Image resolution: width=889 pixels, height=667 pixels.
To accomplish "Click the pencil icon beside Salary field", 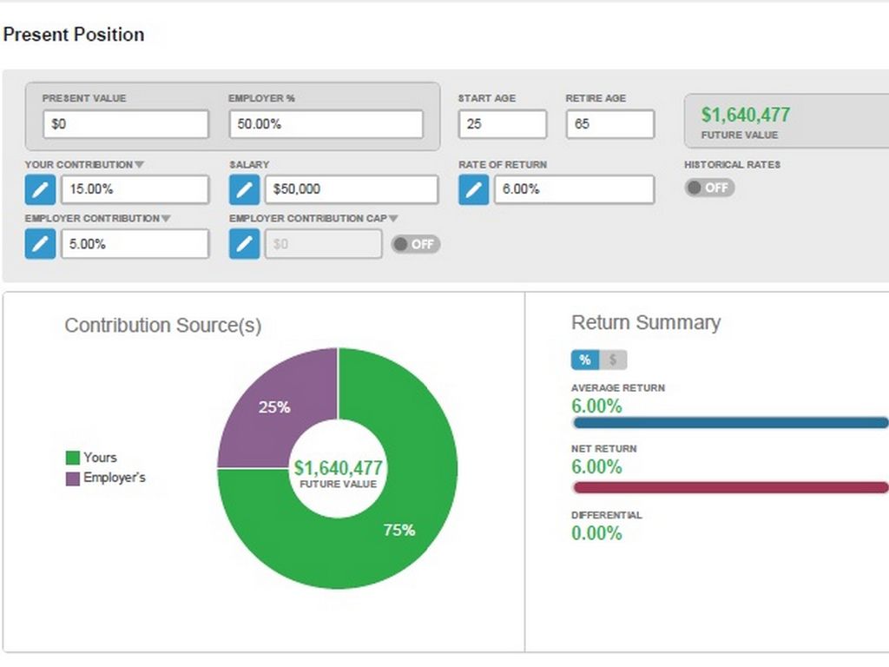I will coord(245,189).
